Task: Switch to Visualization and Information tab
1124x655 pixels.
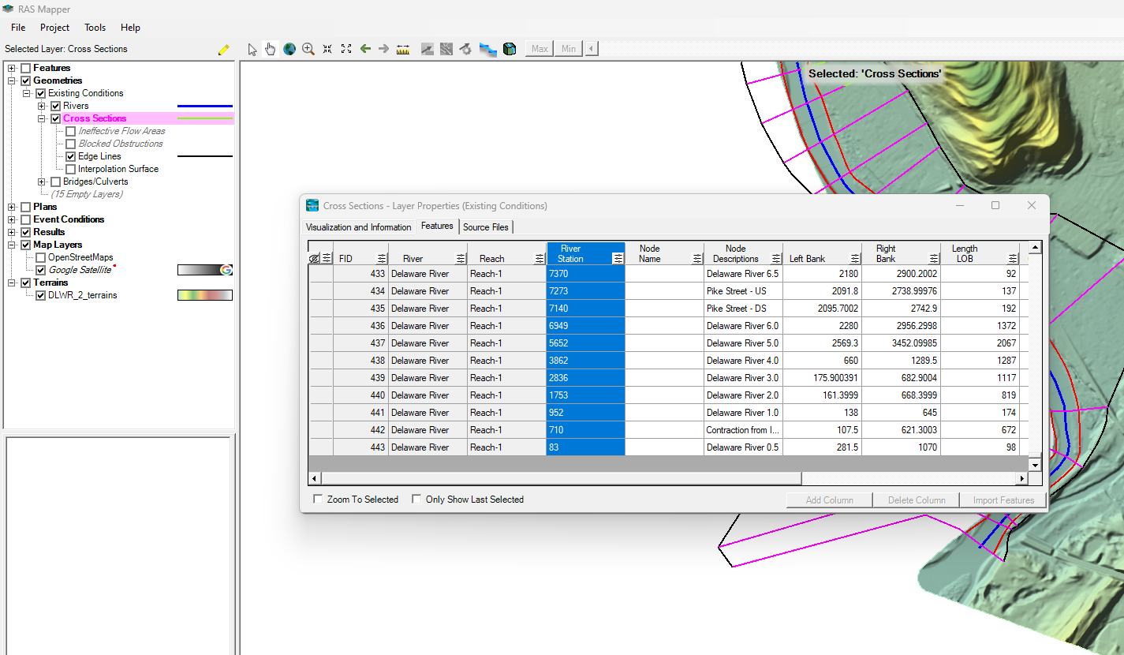Action: coord(359,227)
